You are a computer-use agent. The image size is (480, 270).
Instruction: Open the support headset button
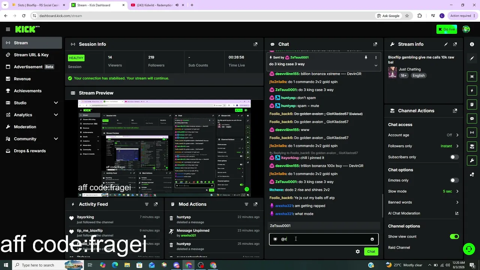468,249
